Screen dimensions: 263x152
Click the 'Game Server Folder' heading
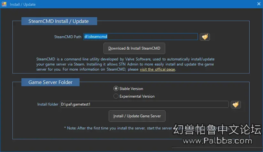click(x=50, y=82)
